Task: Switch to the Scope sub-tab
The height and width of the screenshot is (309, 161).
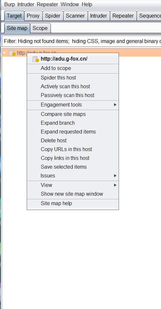Action: coord(40,28)
